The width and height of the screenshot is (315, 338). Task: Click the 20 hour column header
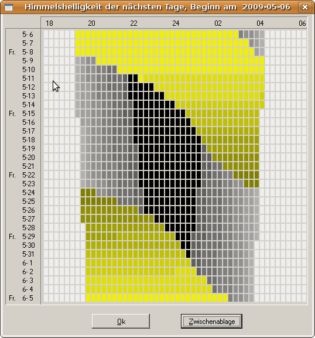91,23
